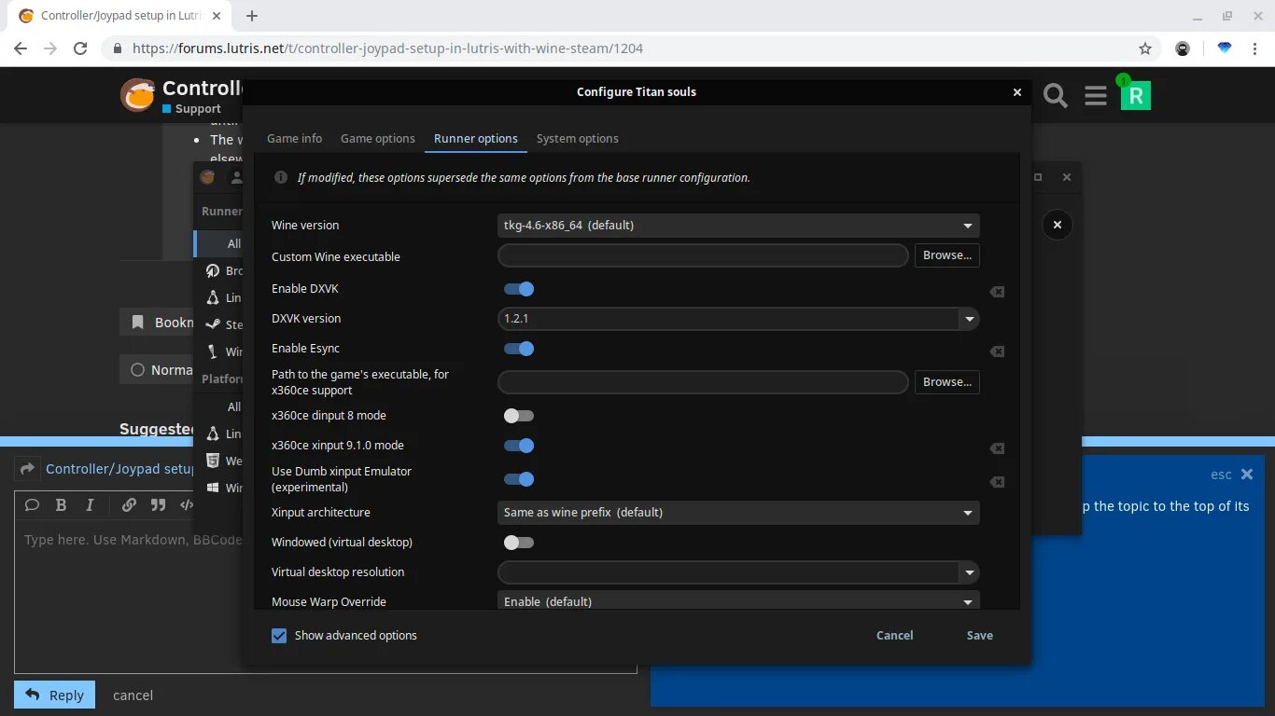Click the blue Reply button
The image size is (1275, 716).
[54, 695]
